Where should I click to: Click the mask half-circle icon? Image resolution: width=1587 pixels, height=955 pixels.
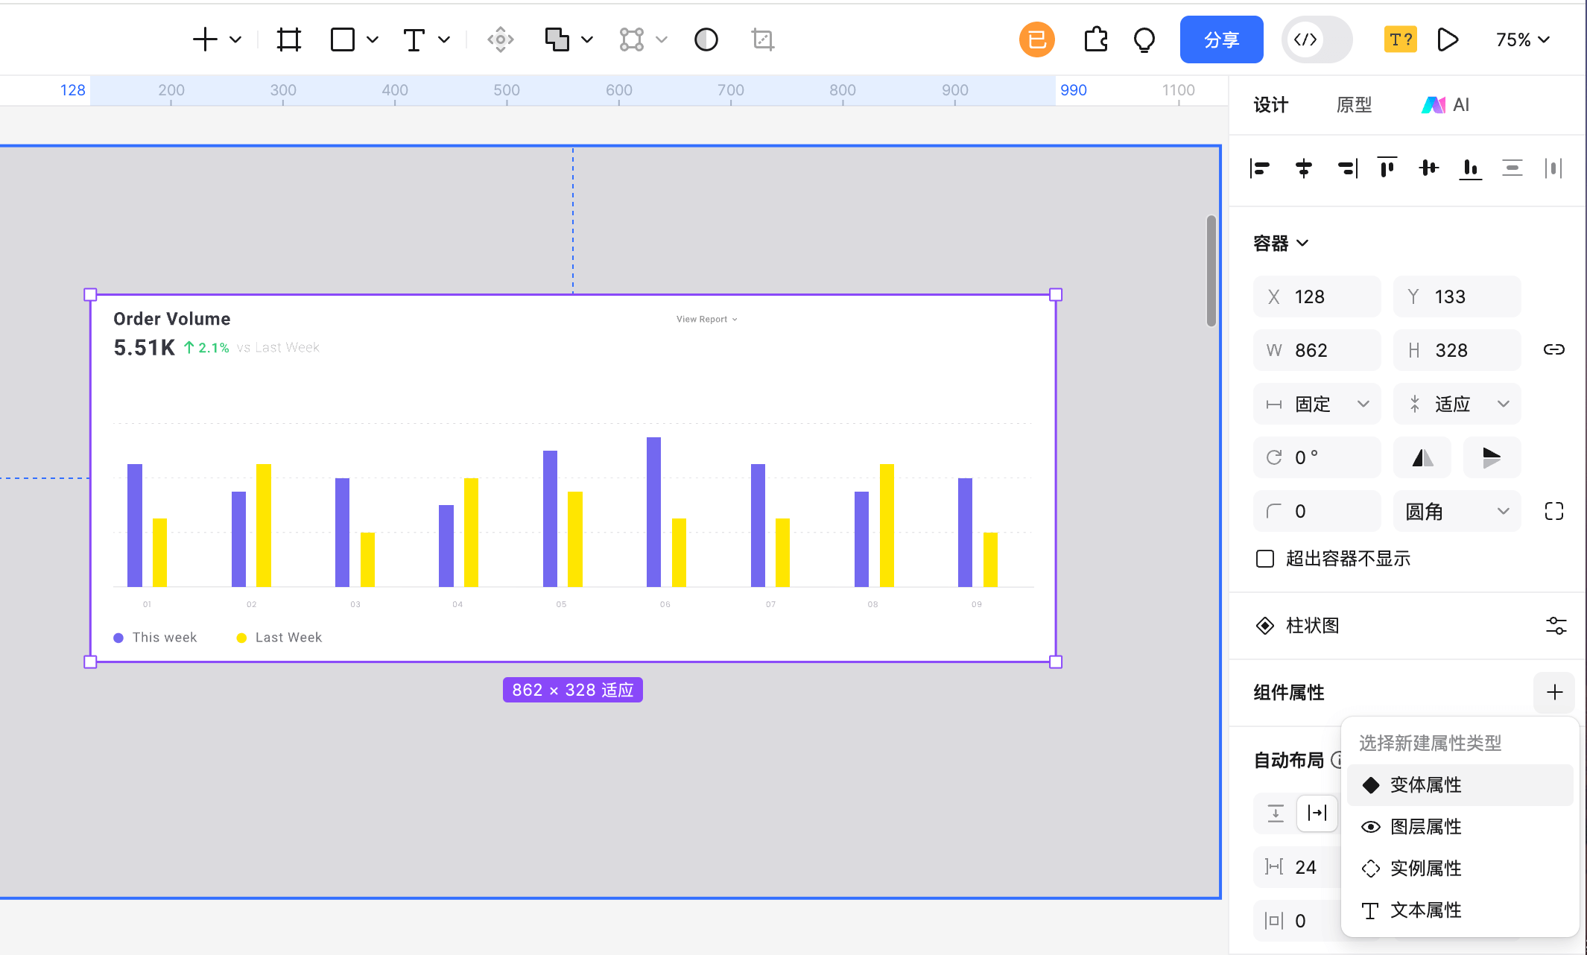[x=706, y=39]
